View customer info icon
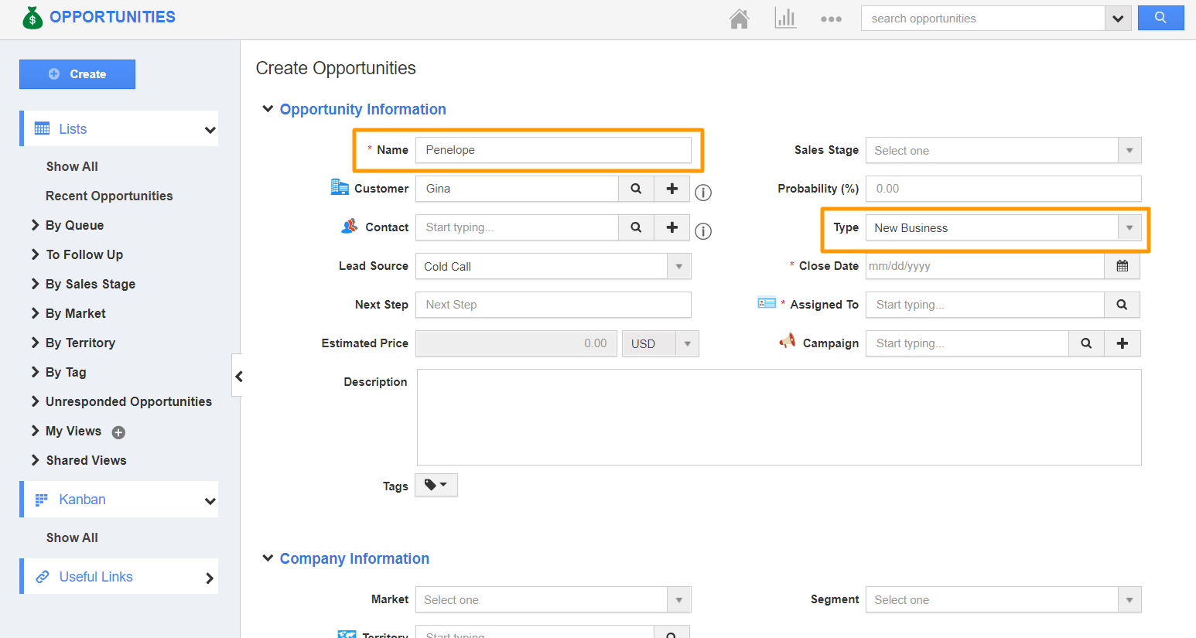Image resolution: width=1196 pixels, height=638 pixels. [703, 193]
